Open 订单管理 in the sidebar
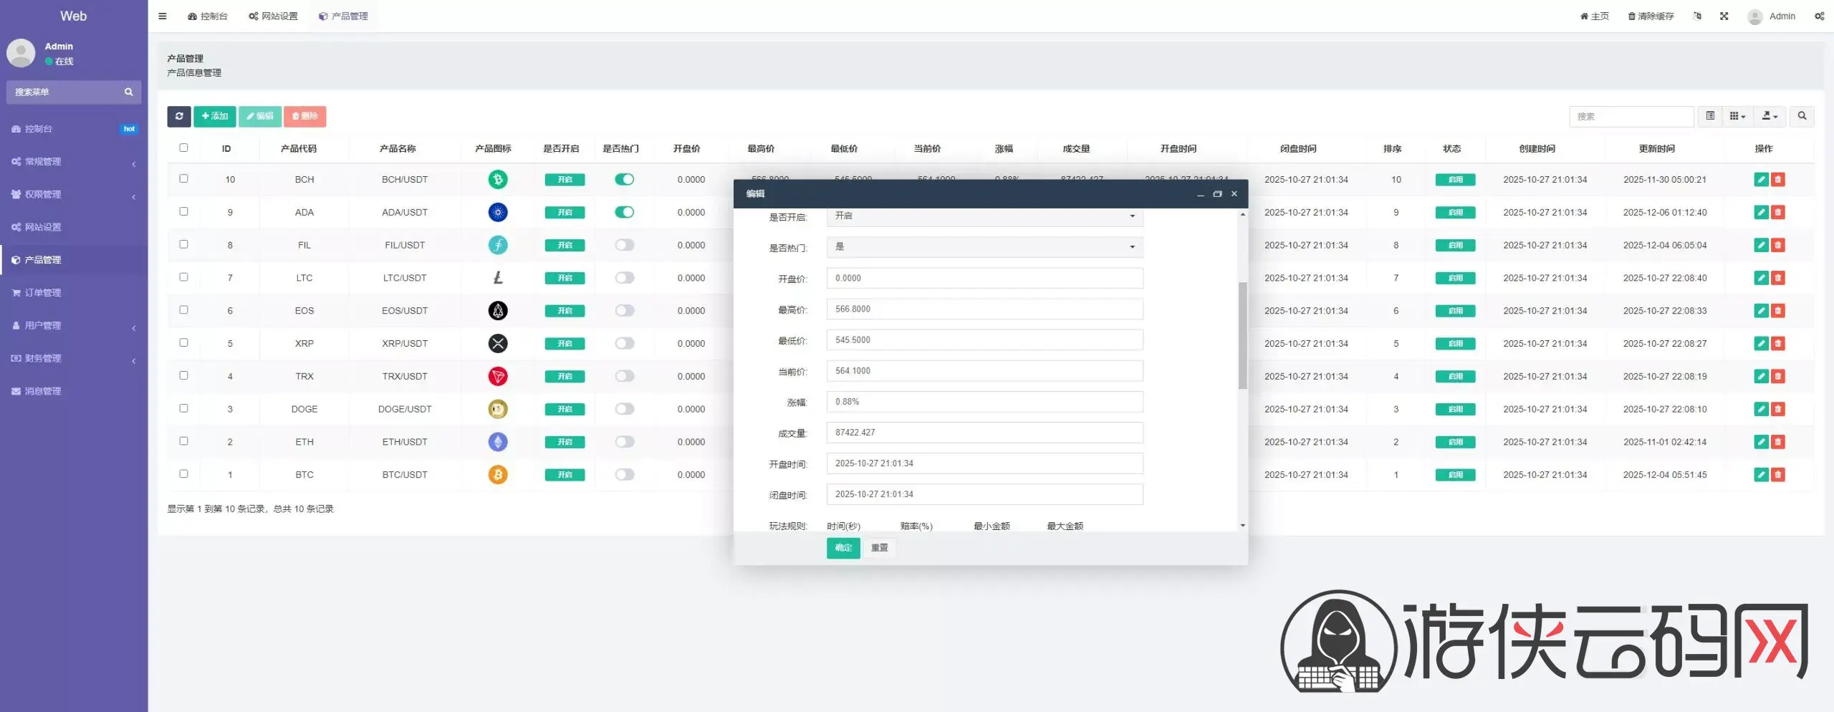Viewport: 1834px width, 712px height. coord(43,293)
